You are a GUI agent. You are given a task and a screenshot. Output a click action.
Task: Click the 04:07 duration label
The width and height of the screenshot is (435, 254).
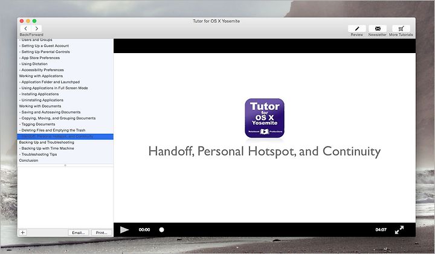click(x=381, y=230)
